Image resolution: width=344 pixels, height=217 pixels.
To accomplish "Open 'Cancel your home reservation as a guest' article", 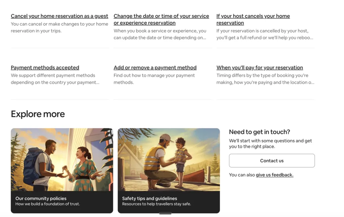I will click(59, 16).
